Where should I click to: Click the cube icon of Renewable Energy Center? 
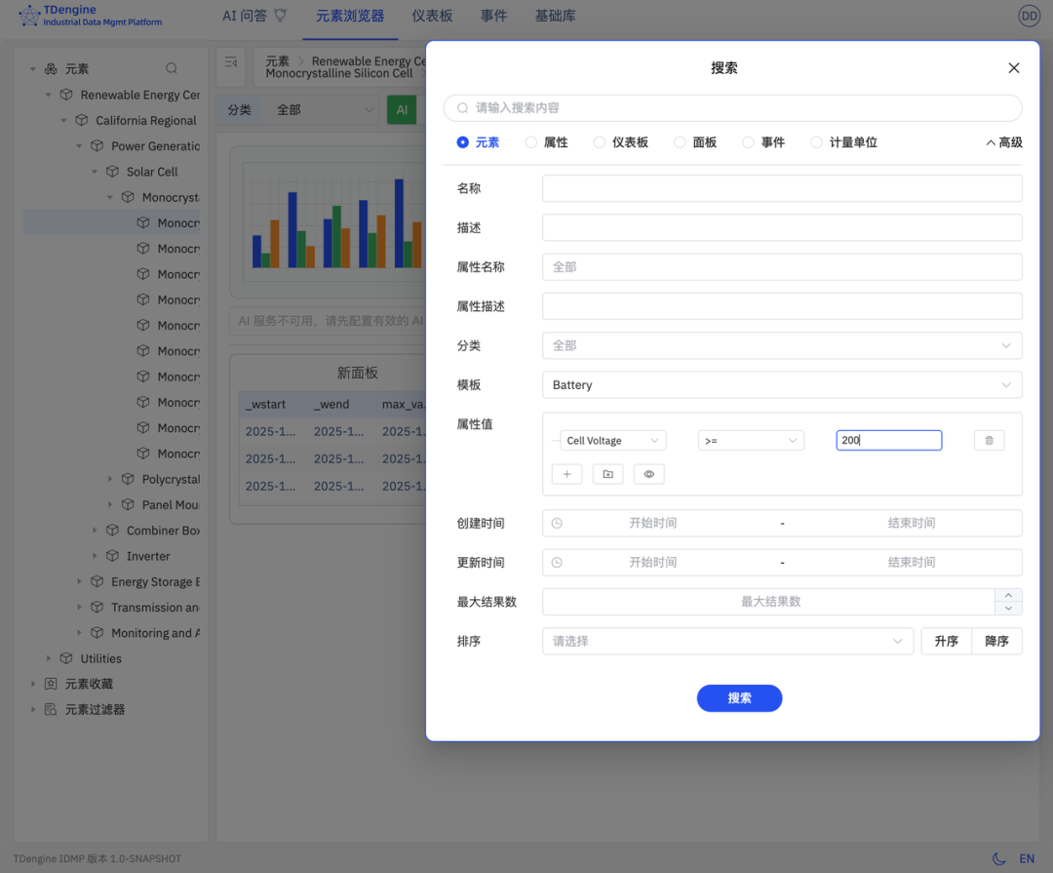(x=66, y=94)
